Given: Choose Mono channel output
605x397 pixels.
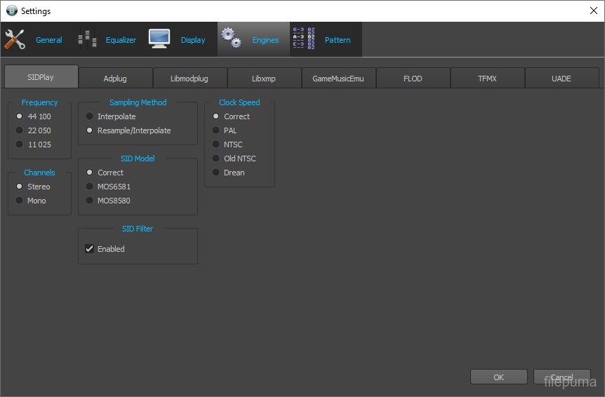Looking at the screenshot, I should 20,201.
